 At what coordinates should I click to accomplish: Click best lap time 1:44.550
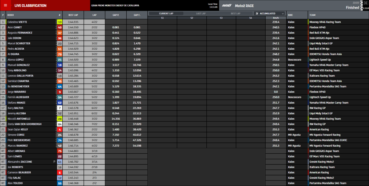click(73, 27)
